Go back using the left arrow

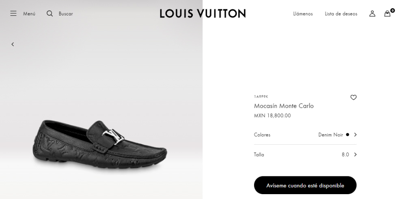click(13, 44)
